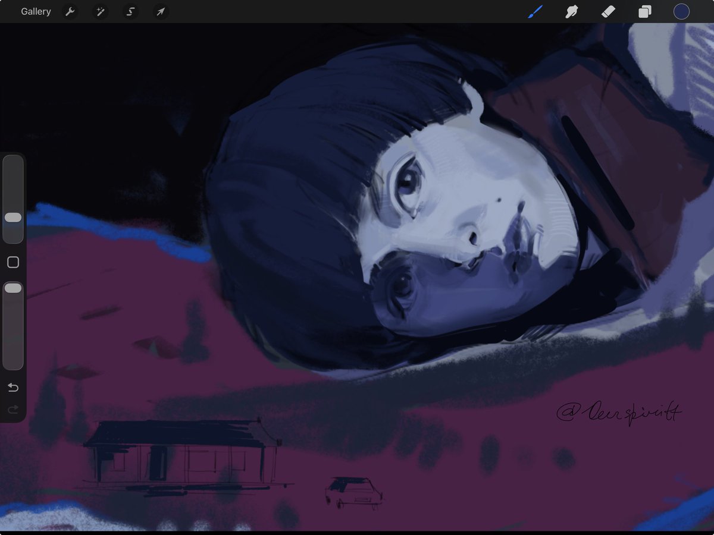Open the active color picker circle
714x535 pixels.
pyautogui.click(x=681, y=11)
